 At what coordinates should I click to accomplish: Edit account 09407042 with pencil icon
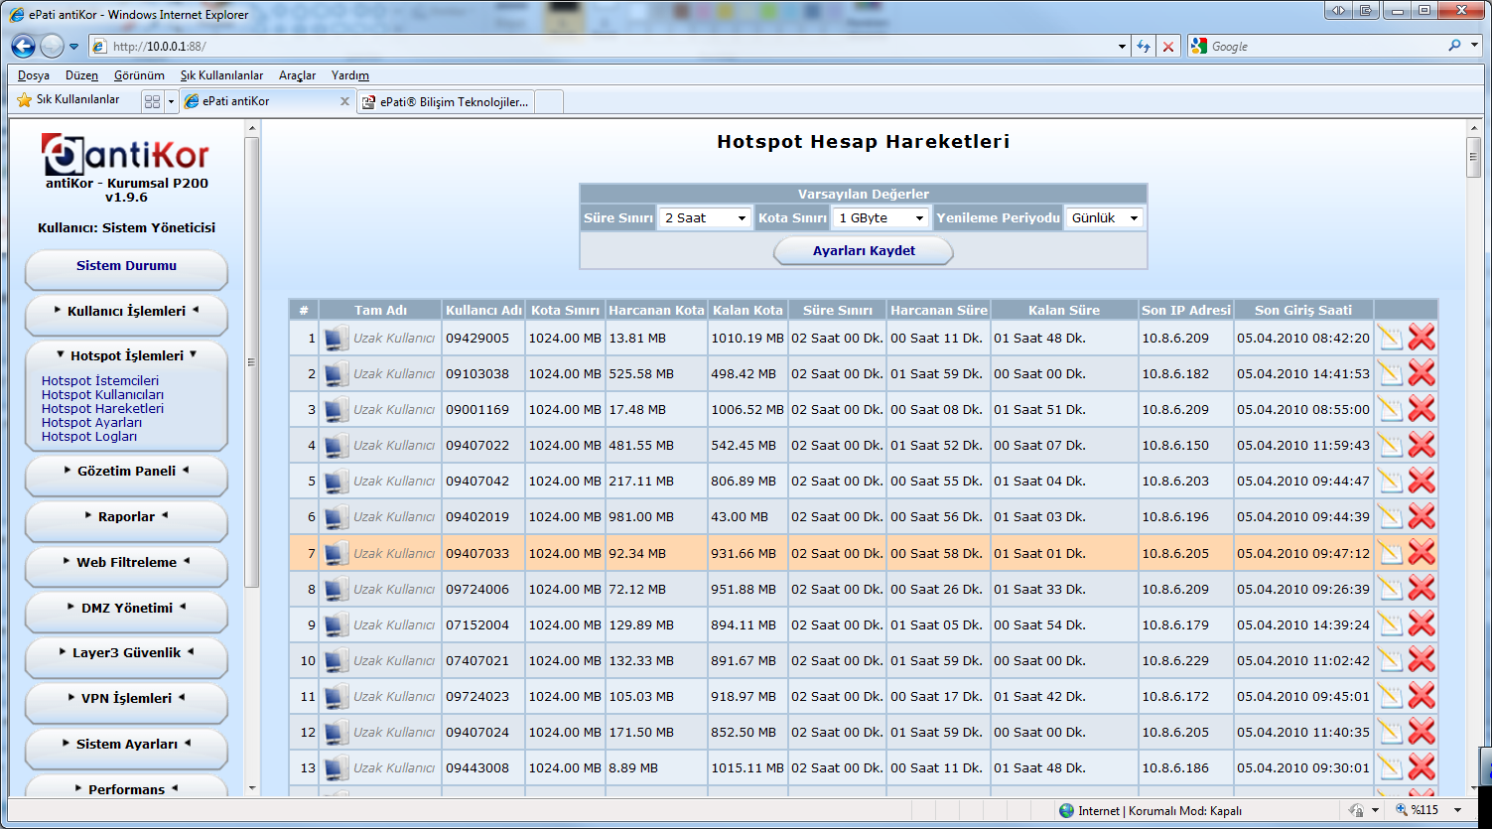coord(1390,481)
